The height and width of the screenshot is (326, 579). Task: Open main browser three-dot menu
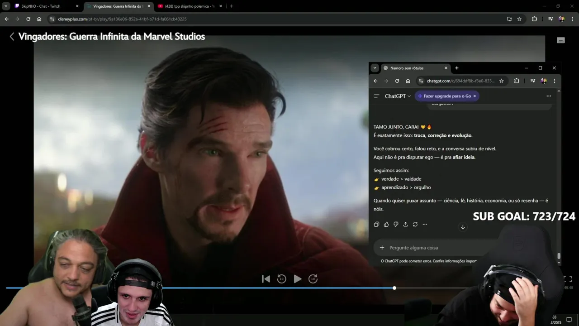click(x=572, y=19)
